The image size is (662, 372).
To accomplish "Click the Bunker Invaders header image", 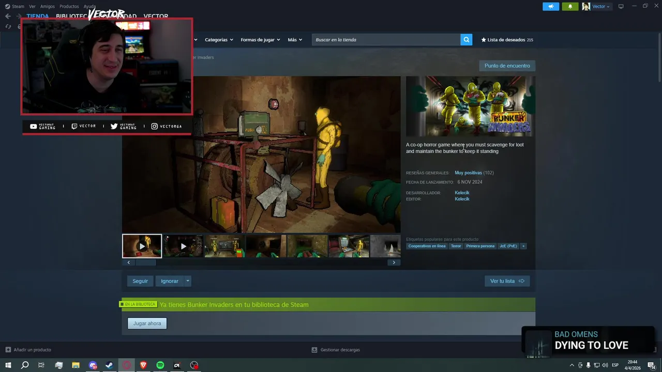I will click(x=470, y=106).
